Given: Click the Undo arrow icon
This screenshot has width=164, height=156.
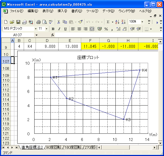Looking at the screenshot, I should point(88,22).
